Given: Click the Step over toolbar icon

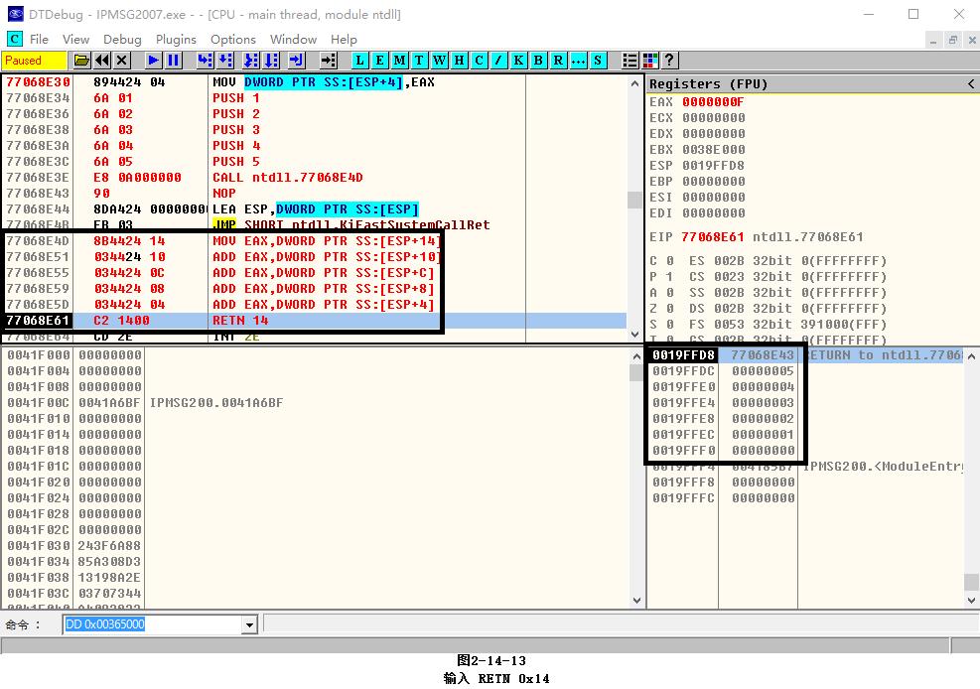Looking at the screenshot, I should pos(225,61).
